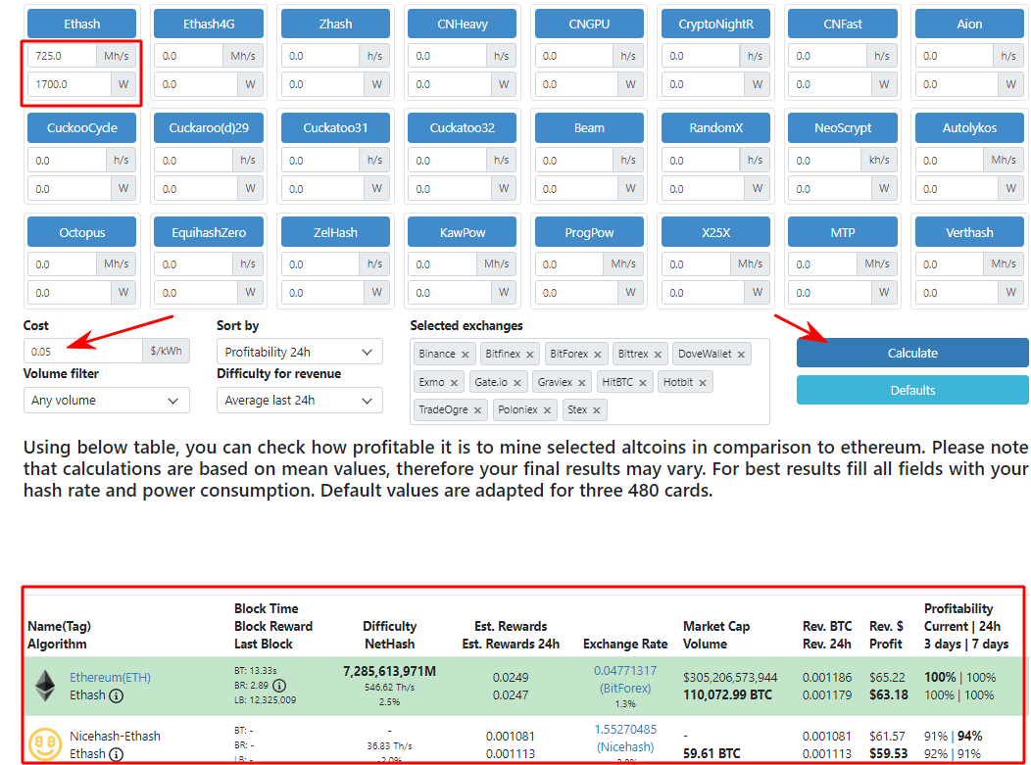Open Ethash info icon in Ethereum row

coord(116,695)
